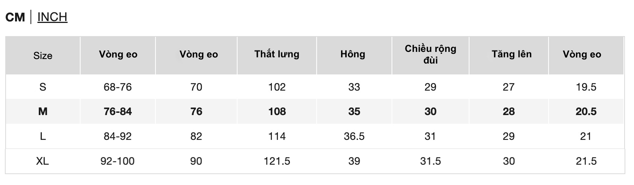Click the 121.5 Thắt lưng value
The height and width of the screenshot is (185, 634).
(x=277, y=161)
